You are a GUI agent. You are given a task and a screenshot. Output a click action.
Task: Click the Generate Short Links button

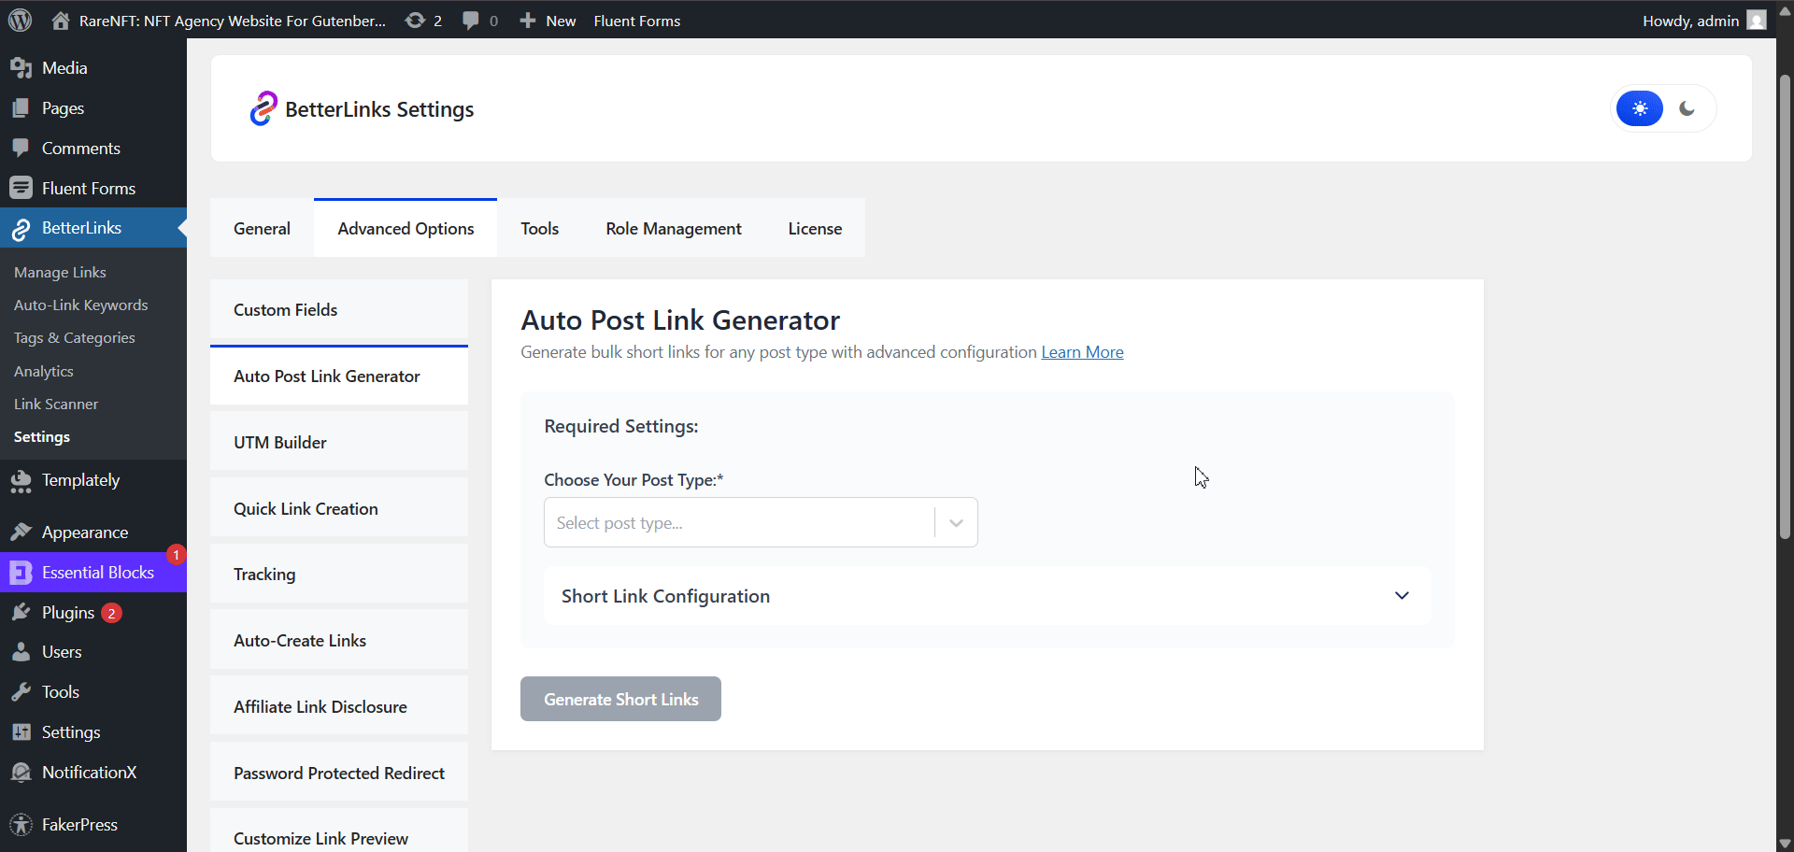[x=619, y=698]
